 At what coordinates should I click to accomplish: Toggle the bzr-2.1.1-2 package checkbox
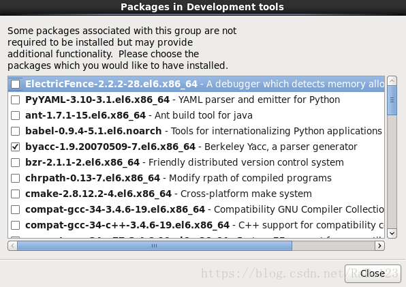pyautogui.click(x=15, y=162)
